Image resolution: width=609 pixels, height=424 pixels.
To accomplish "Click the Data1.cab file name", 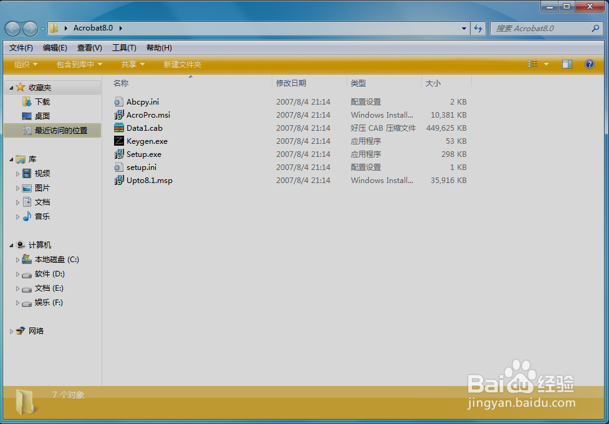I will coord(144,128).
